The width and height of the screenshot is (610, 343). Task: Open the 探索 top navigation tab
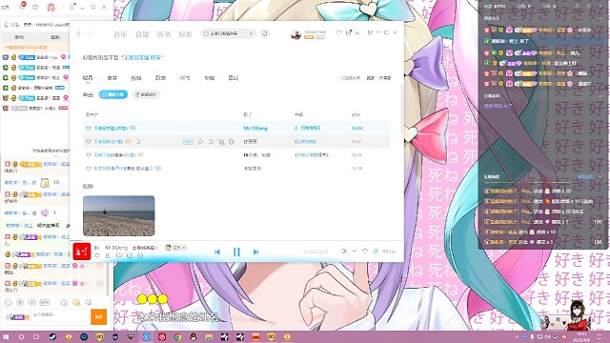click(x=185, y=34)
